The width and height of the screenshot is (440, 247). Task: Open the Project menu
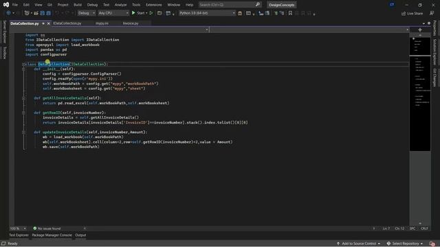(63, 5)
